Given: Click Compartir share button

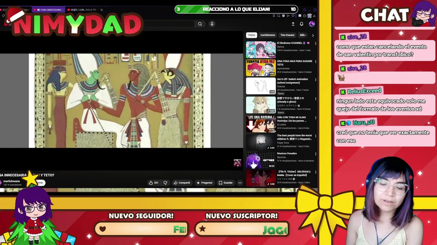Looking at the screenshot, I should click(182, 183).
